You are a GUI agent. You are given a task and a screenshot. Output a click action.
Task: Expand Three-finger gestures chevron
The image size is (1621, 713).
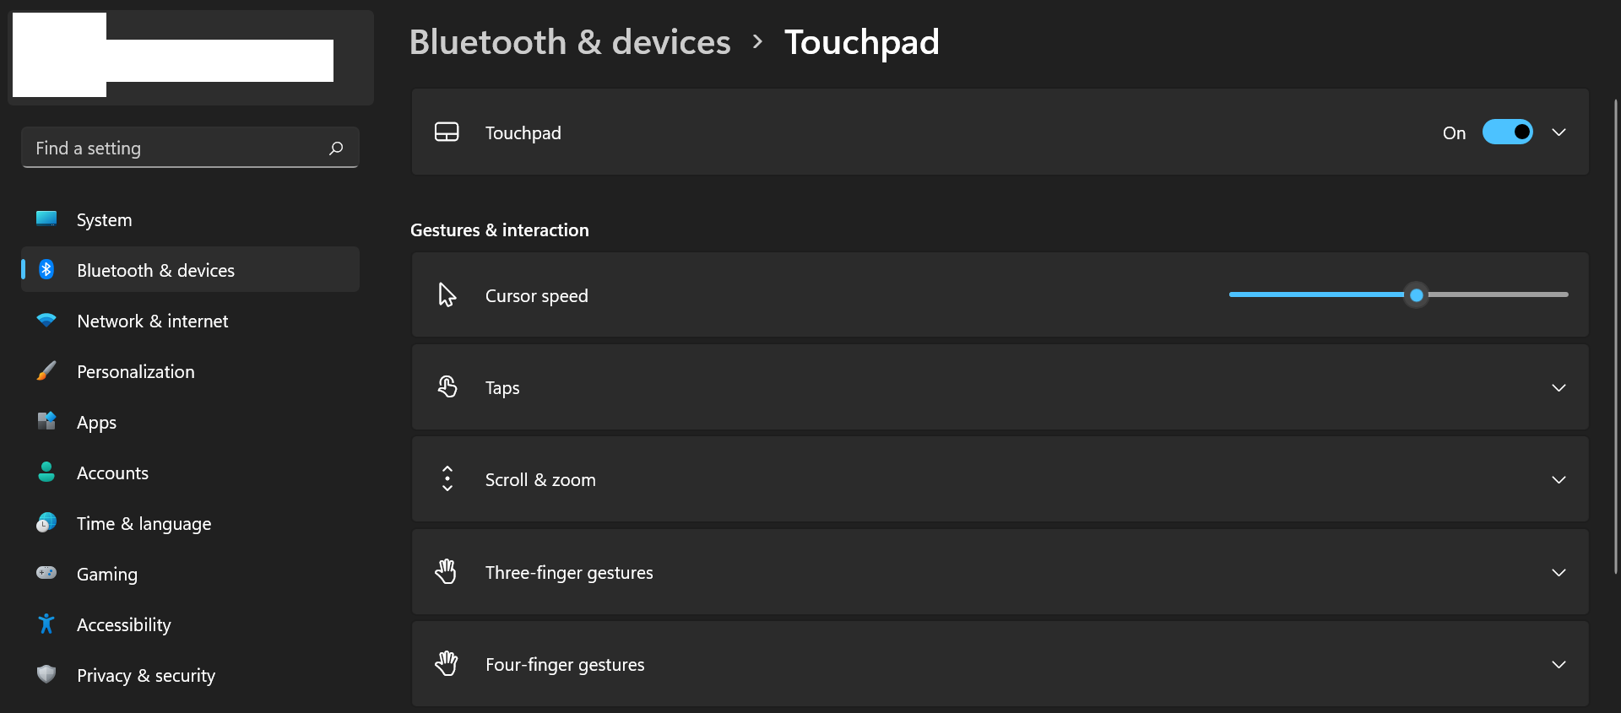[1559, 573]
